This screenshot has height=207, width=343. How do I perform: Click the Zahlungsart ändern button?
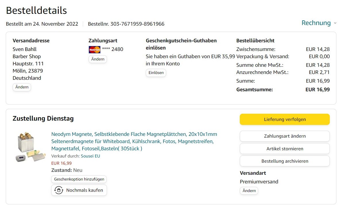click(285, 136)
